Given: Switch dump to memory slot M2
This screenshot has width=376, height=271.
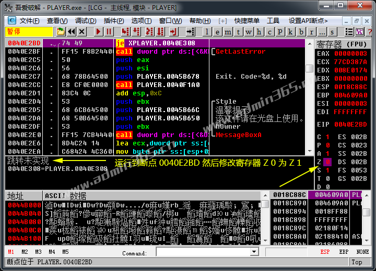Looking at the screenshot, I should click(x=25, y=252).
